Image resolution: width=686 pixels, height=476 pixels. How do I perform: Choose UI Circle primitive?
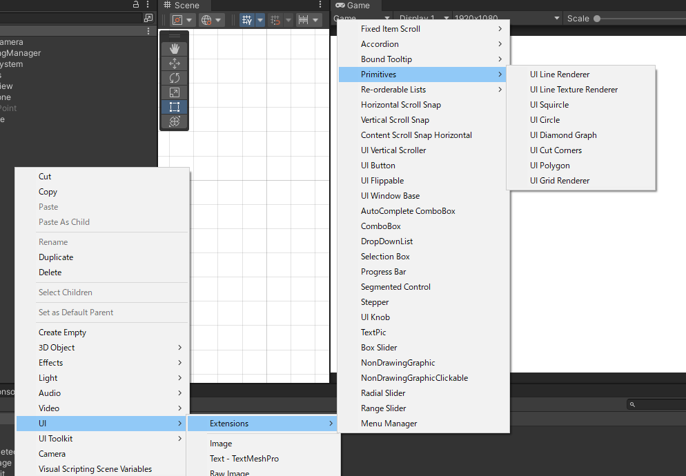click(581, 120)
